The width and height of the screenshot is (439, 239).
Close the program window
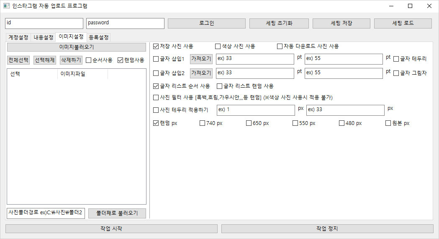click(429, 6)
